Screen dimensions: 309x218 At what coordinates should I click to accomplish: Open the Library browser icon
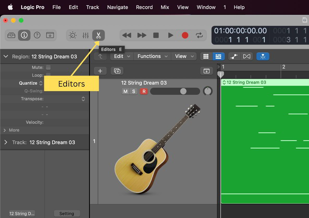(x=11, y=35)
